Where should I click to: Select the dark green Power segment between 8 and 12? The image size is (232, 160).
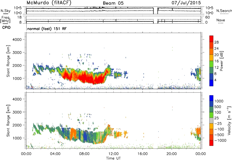pos(211,70)
